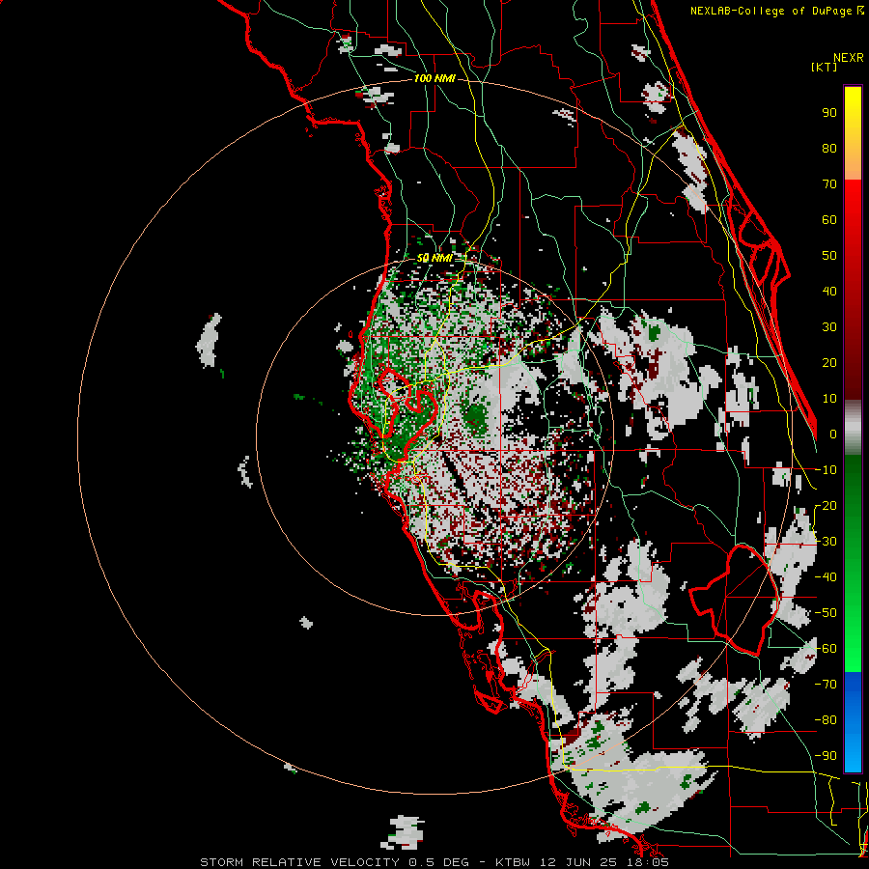Click the positive 80 legend value

(829, 149)
